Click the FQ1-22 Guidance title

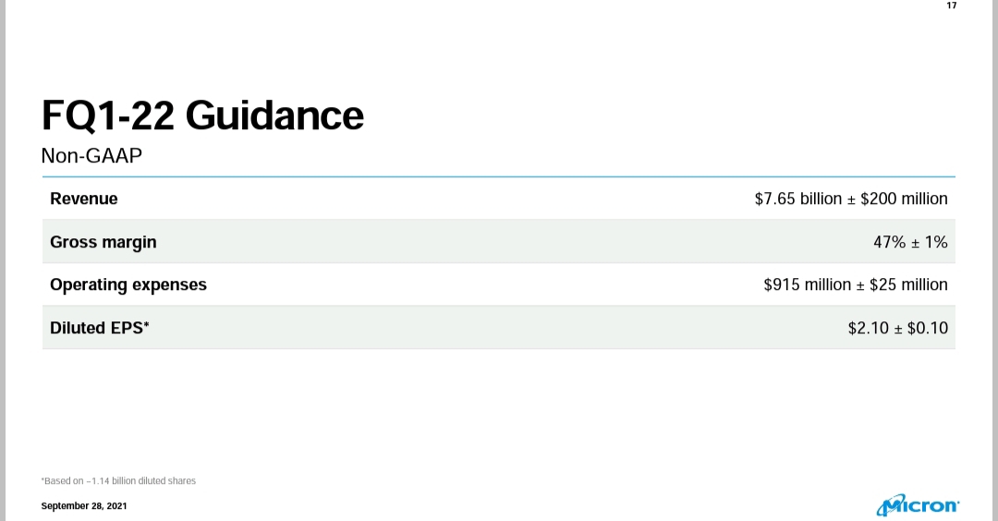(202, 115)
